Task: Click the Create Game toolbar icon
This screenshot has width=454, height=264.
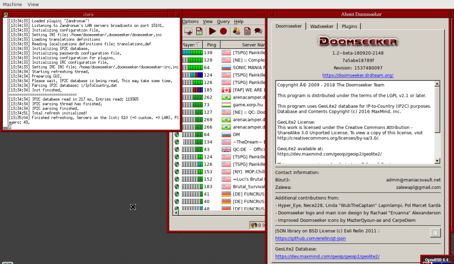Action: pyautogui.click(x=188, y=31)
